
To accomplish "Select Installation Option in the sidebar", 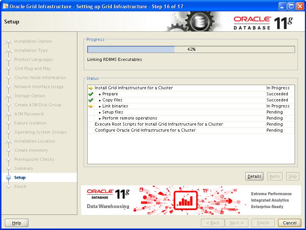I will pos(33,41).
